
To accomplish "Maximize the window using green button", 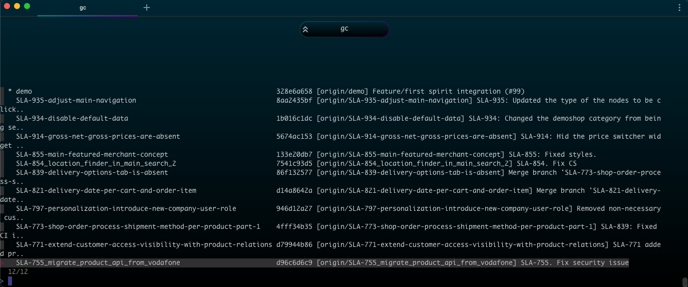I will coord(27,7).
